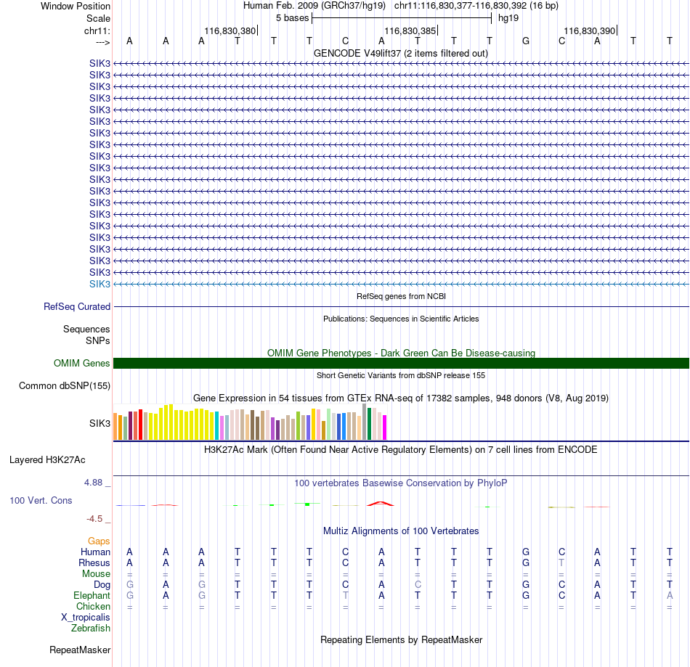Viewport: 690px width, 667px height.
Task: Click the Elephant alignment row label
Action: pos(92,595)
